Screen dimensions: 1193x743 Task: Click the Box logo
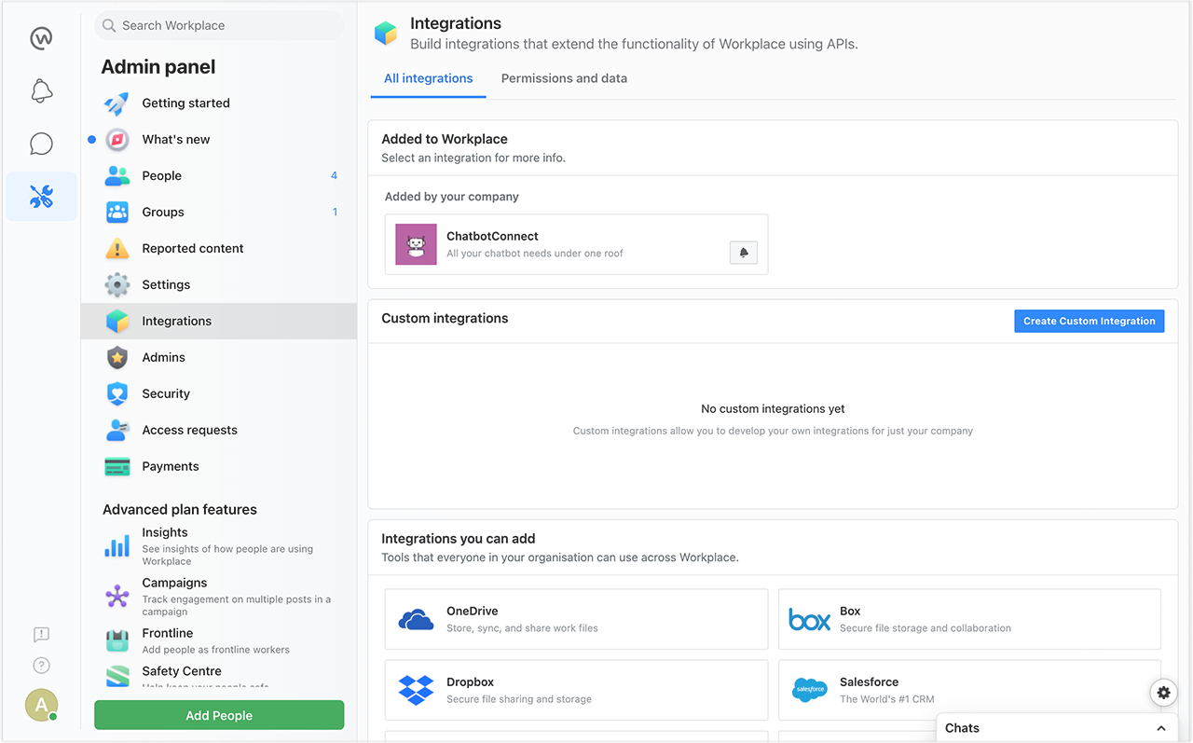[809, 620]
